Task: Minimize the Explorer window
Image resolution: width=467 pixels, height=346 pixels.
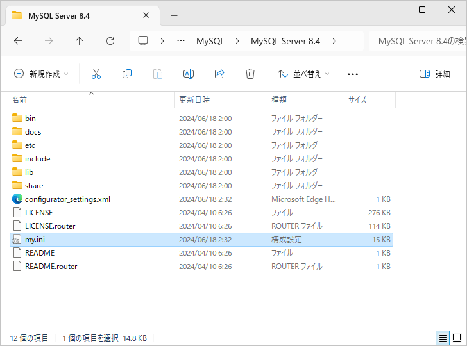Action: click(x=393, y=10)
